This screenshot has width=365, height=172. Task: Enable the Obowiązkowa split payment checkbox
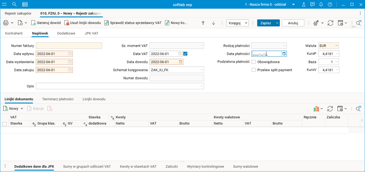point(254,62)
